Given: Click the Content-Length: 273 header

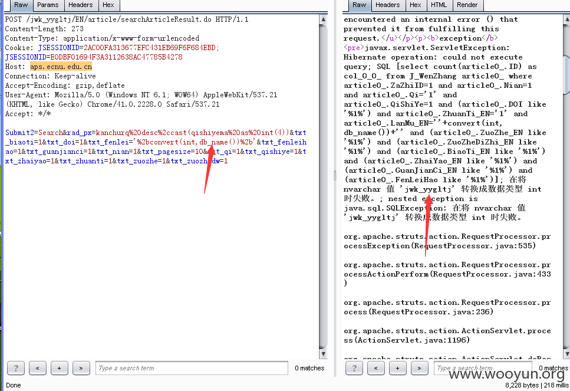Looking at the screenshot, I should (44, 29).
